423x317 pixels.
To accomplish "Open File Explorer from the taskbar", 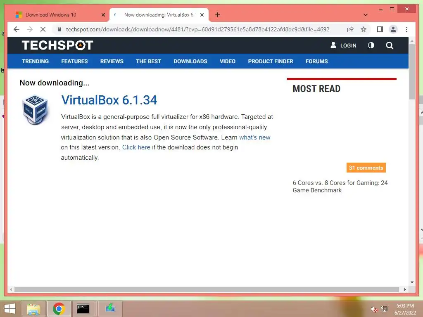I will click(x=33, y=309).
